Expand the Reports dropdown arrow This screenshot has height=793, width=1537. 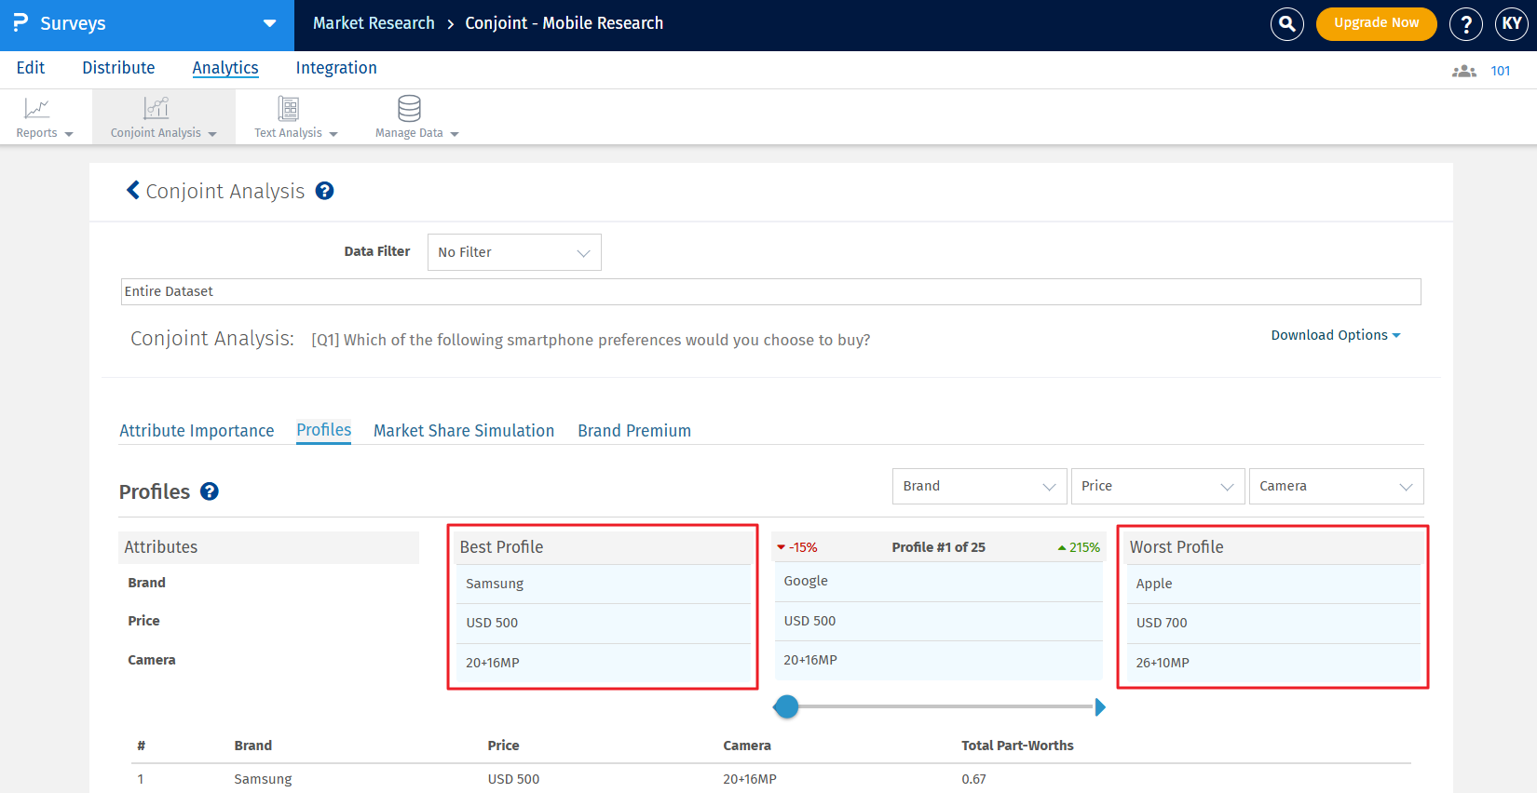click(69, 134)
